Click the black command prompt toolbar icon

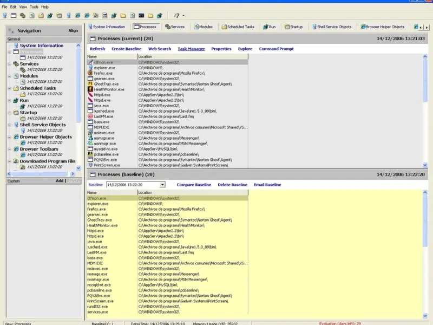(141, 16)
